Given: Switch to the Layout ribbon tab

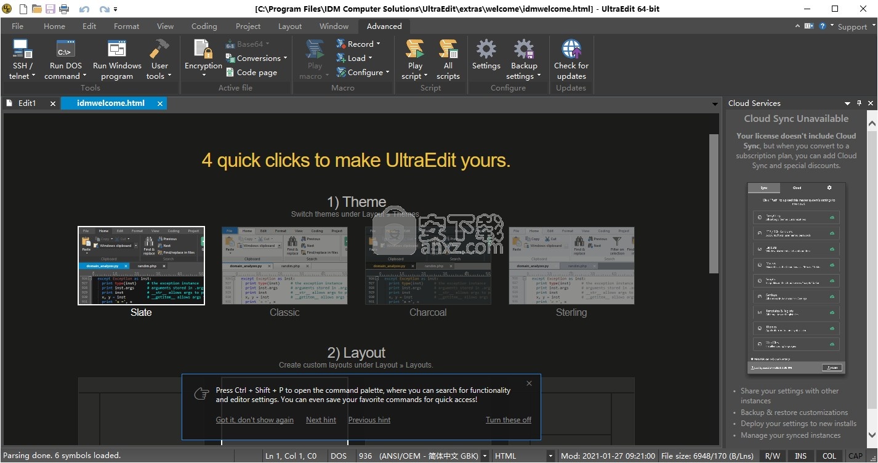Looking at the screenshot, I should point(289,26).
